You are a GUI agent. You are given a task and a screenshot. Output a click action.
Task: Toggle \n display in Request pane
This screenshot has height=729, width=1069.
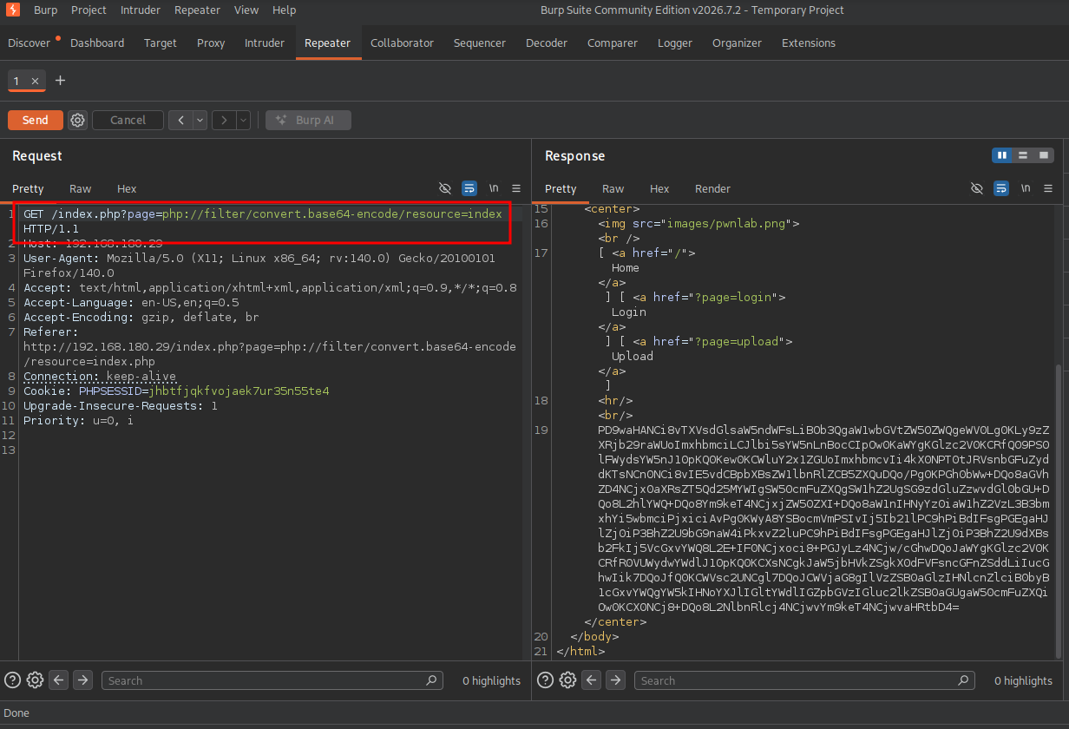click(x=494, y=188)
